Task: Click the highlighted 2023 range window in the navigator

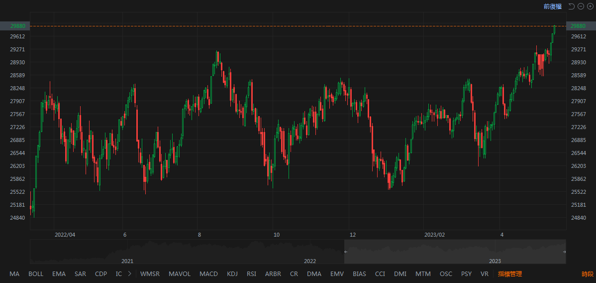Action: point(455,252)
